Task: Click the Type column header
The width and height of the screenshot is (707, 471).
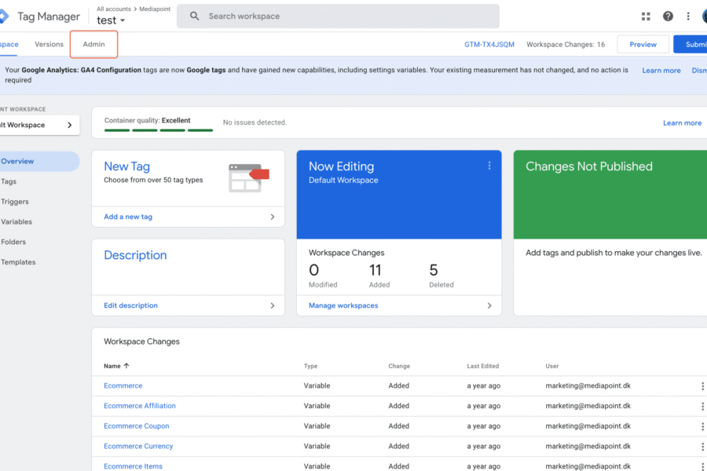Action: tap(310, 366)
